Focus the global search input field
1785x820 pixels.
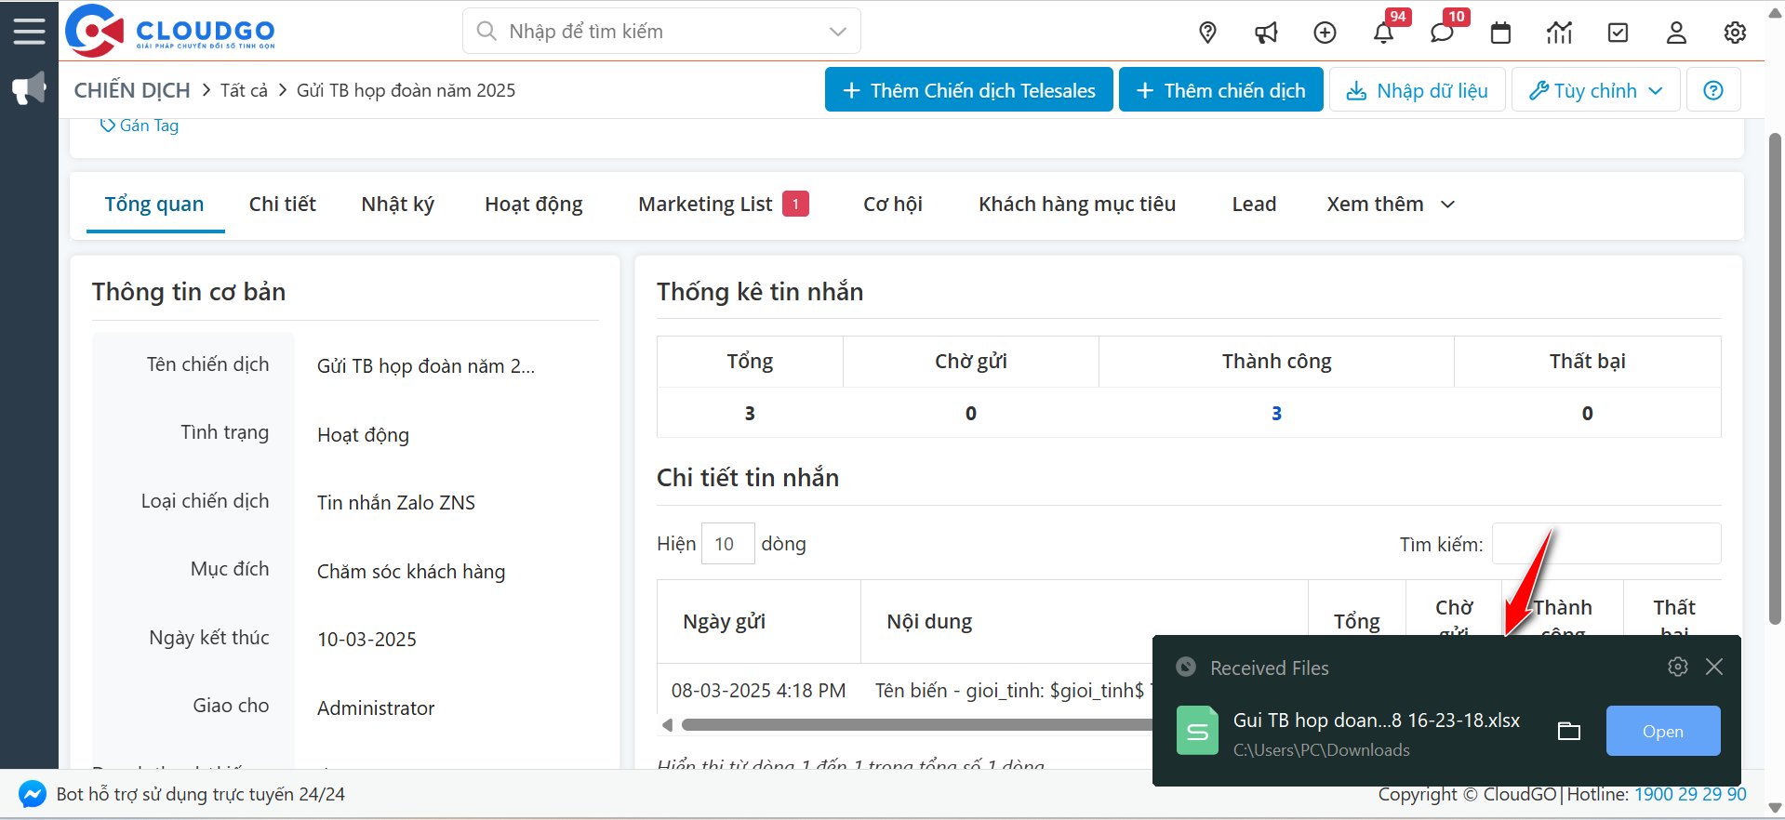tap(660, 32)
